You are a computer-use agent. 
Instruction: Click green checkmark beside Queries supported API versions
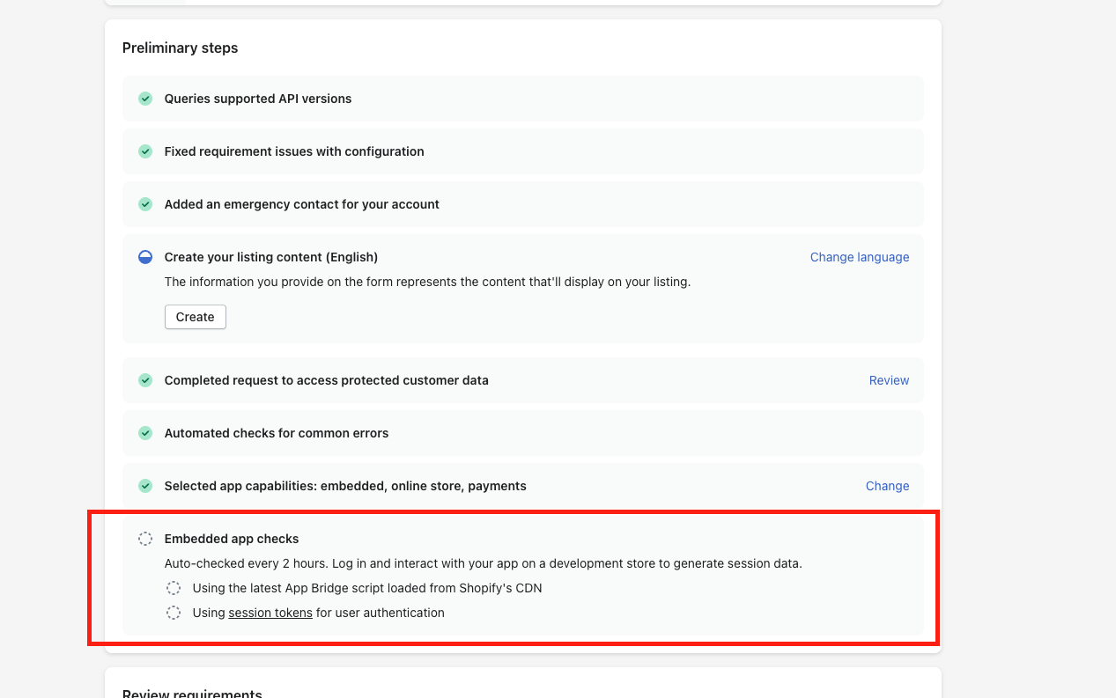click(145, 99)
